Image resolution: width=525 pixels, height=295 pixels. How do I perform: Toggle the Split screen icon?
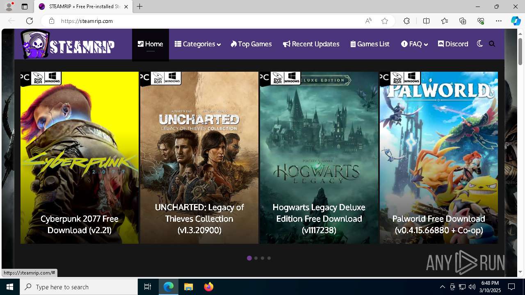pos(426,21)
